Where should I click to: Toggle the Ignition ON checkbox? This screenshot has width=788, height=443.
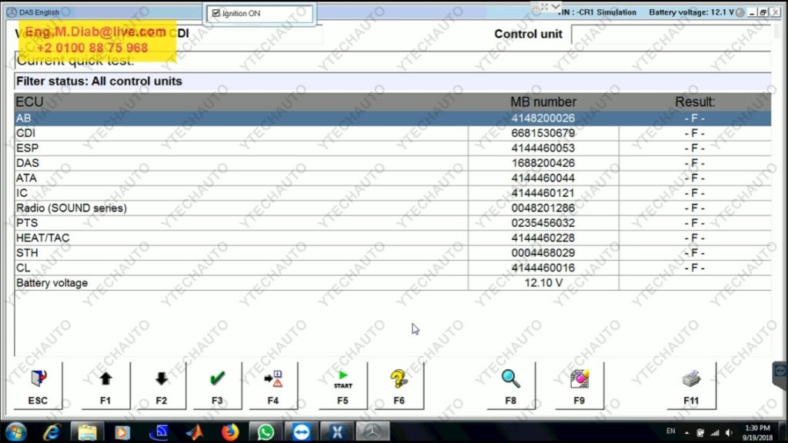point(216,13)
